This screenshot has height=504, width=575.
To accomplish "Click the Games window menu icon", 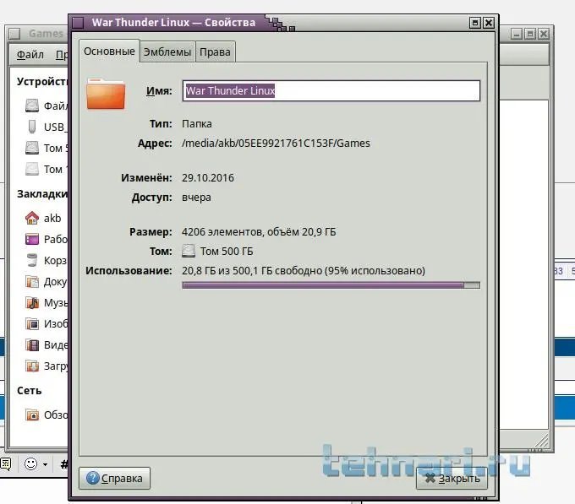I will click(x=14, y=34).
